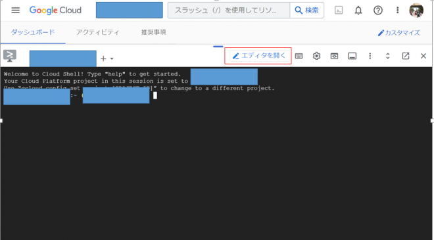Toggle the Cloud Shell panel layout icon

352,56
